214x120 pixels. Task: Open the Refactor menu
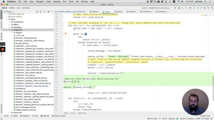[57, 1]
